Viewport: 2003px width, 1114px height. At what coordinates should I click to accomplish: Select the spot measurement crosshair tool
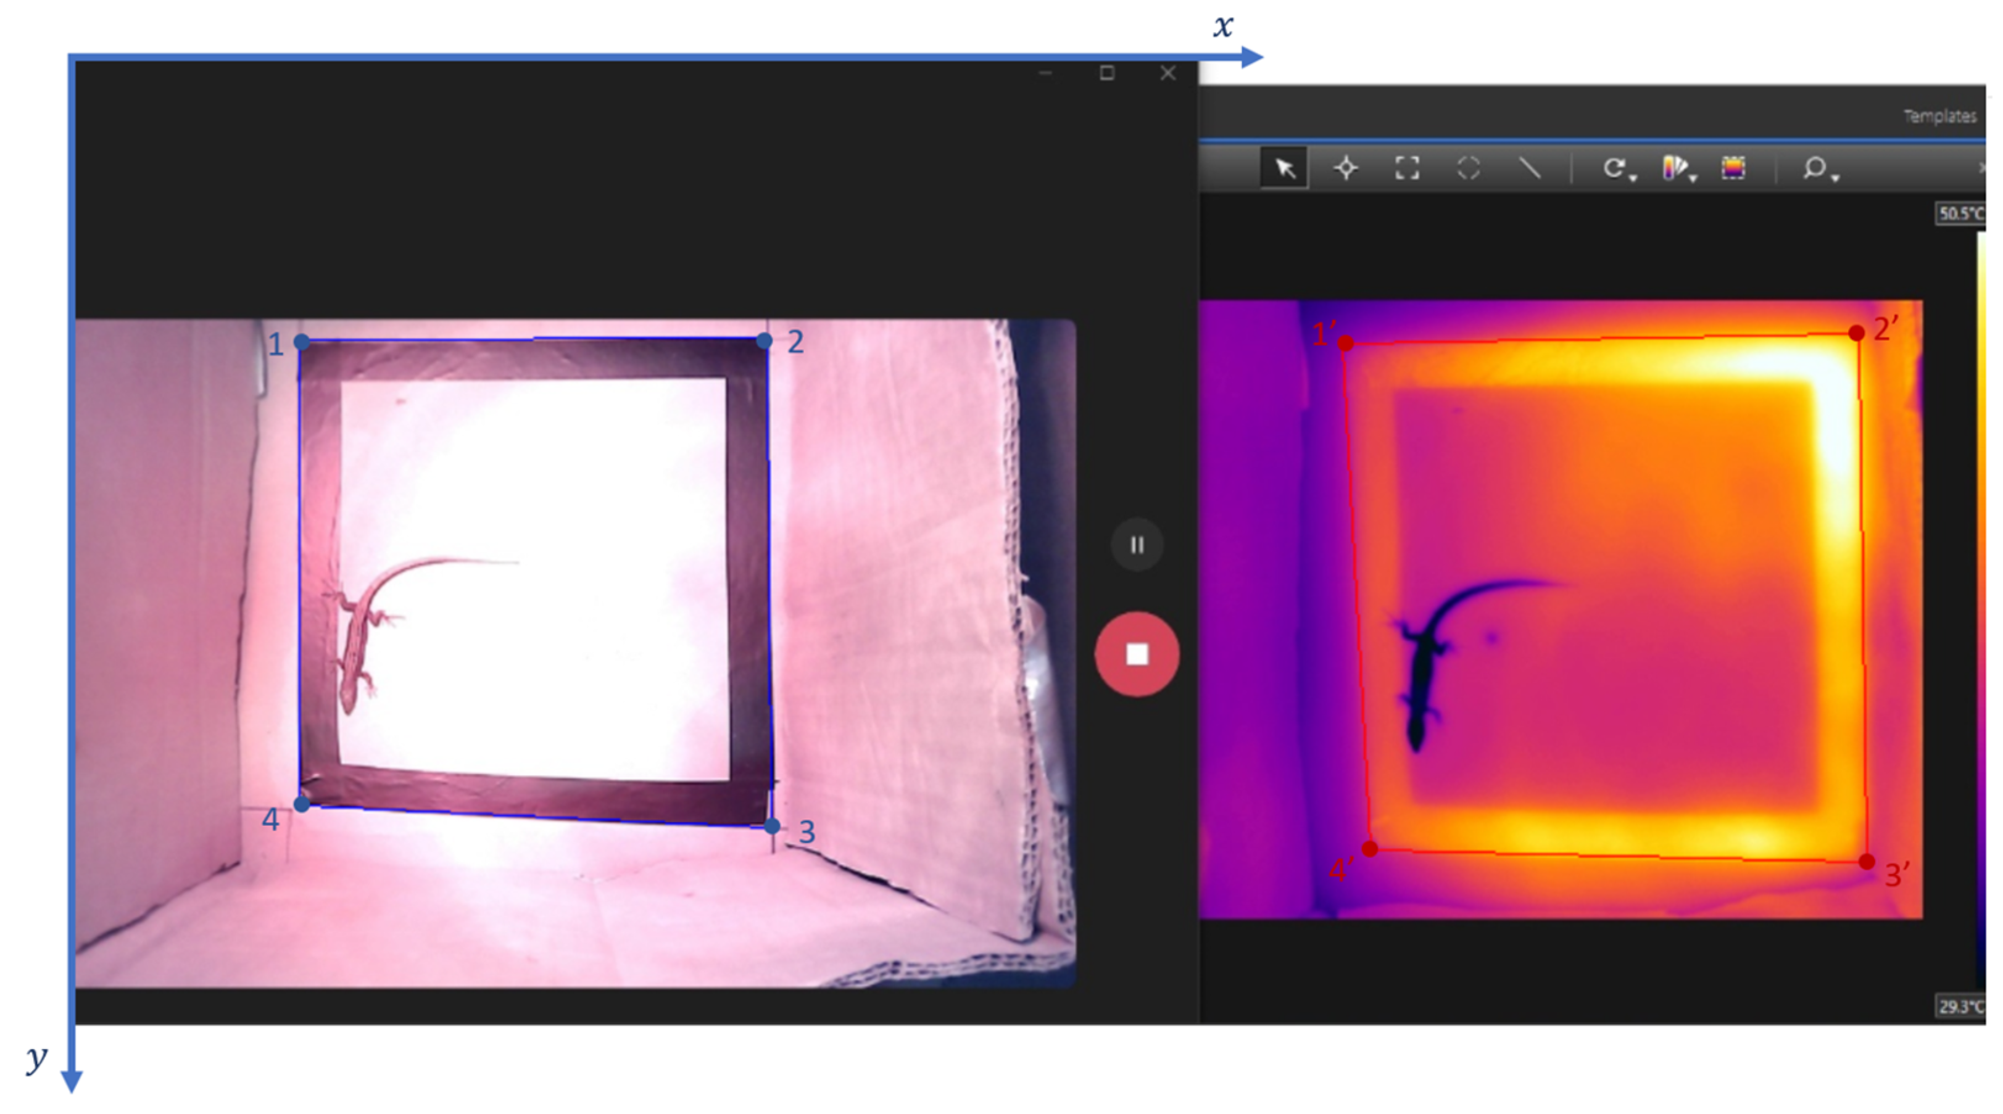(1346, 168)
